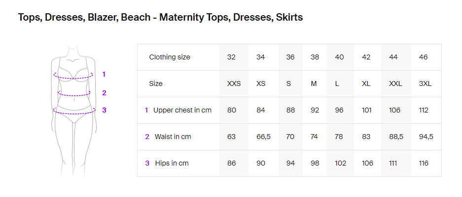Click the chest measurement dashed ellipse
Screen dimensions: 462x197
(x=73, y=75)
